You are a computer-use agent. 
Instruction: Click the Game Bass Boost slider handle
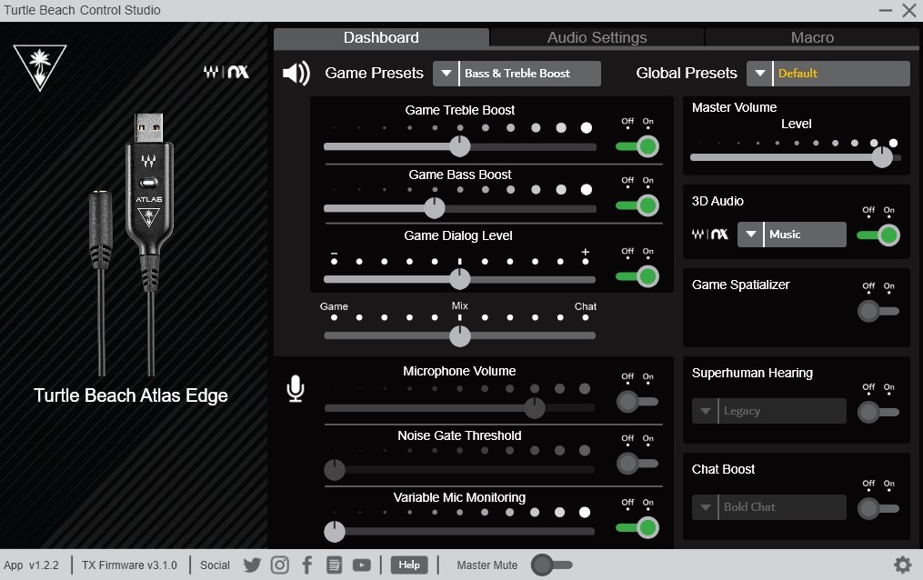tap(435, 207)
